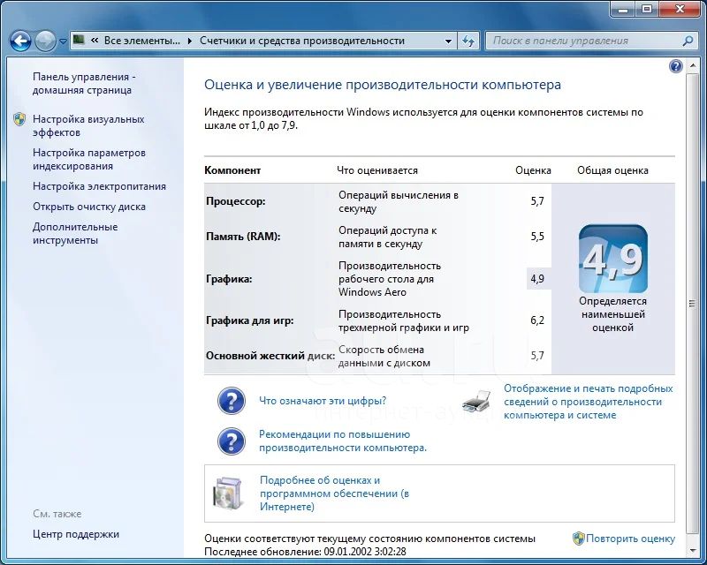The image size is (707, 565).
Task: Click the magnifier icon in search box
Action: click(688, 41)
